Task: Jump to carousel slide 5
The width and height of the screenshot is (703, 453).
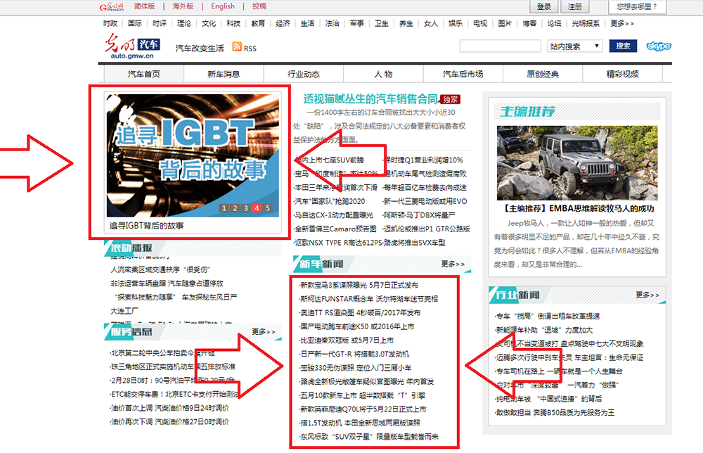Action: click(x=268, y=208)
